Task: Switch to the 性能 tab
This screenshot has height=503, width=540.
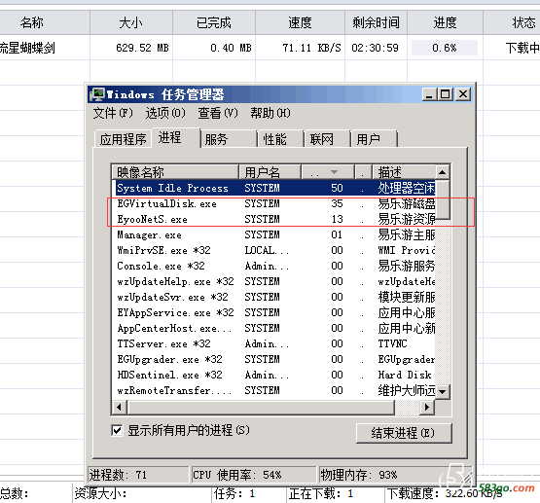Action: tap(281, 139)
